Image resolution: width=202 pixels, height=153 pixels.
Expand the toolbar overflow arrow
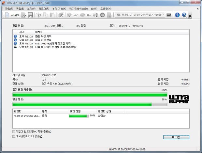click(x=190, y=16)
